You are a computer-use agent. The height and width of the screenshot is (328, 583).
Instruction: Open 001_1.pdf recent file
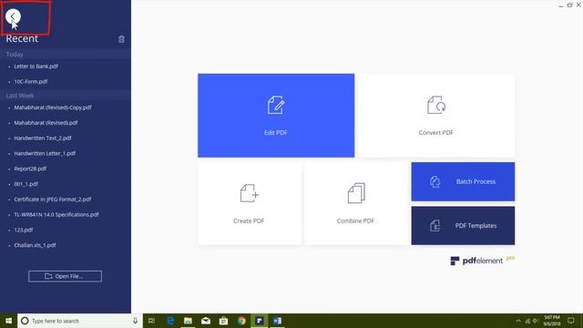[26, 184]
